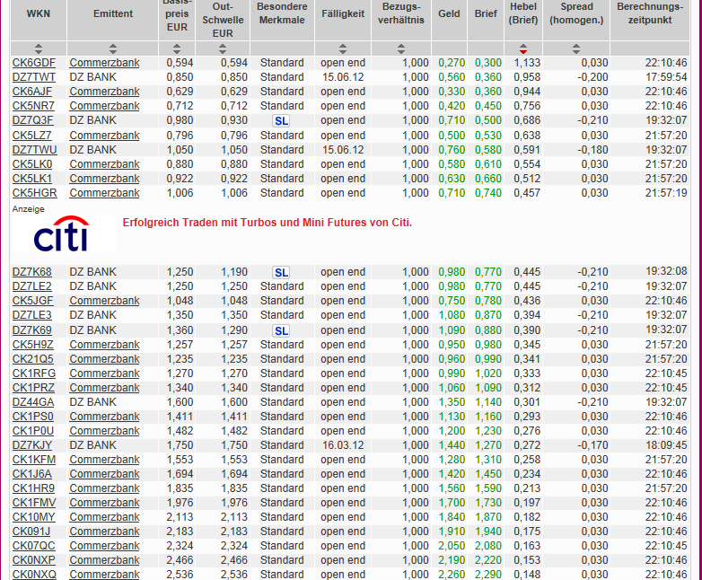Open WKN CK10MY details
Image resolution: width=702 pixels, height=580 pixels.
[33, 517]
